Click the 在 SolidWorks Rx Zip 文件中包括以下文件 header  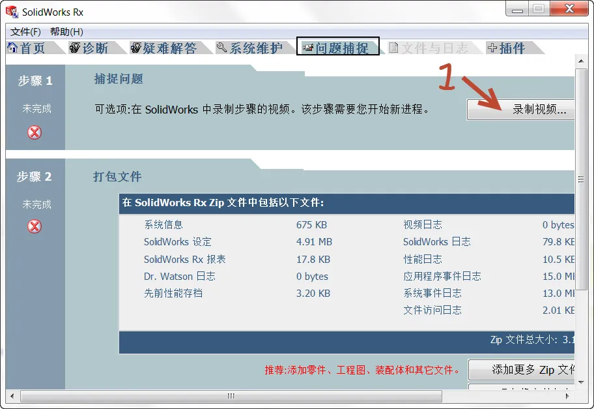pyautogui.click(x=223, y=203)
